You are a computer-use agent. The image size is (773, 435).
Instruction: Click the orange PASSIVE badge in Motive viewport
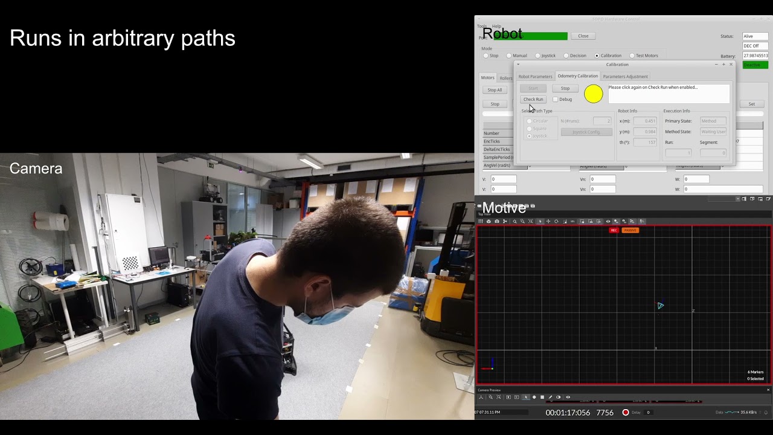[630, 230]
